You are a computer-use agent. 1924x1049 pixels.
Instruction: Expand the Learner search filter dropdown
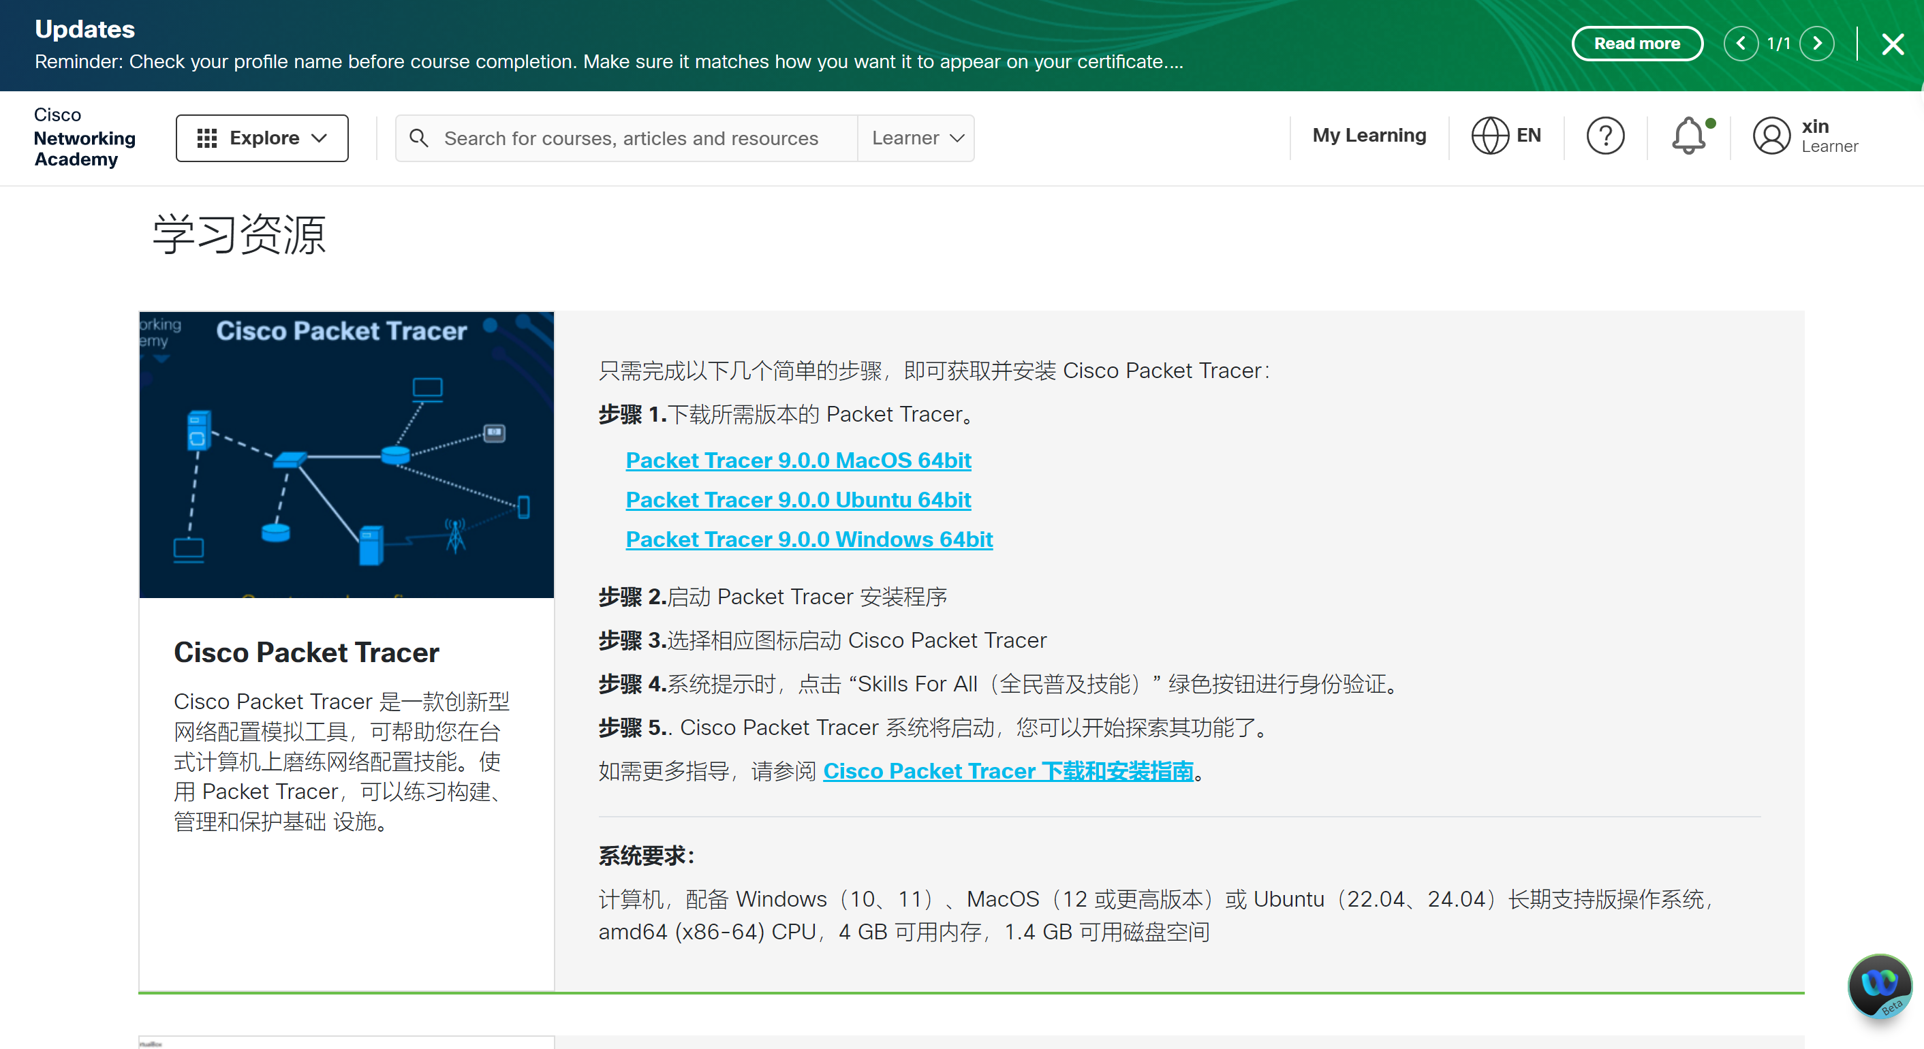pos(916,138)
